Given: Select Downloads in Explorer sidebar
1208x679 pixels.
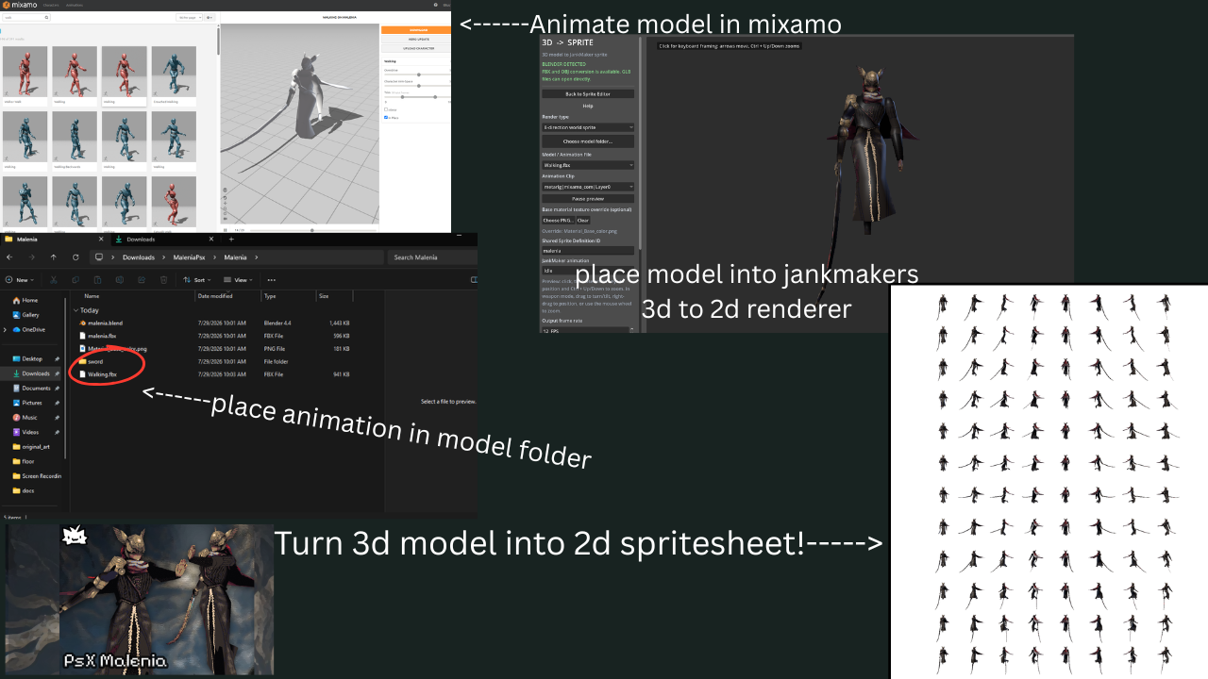Looking at the screenshot, I should point(31,373).
